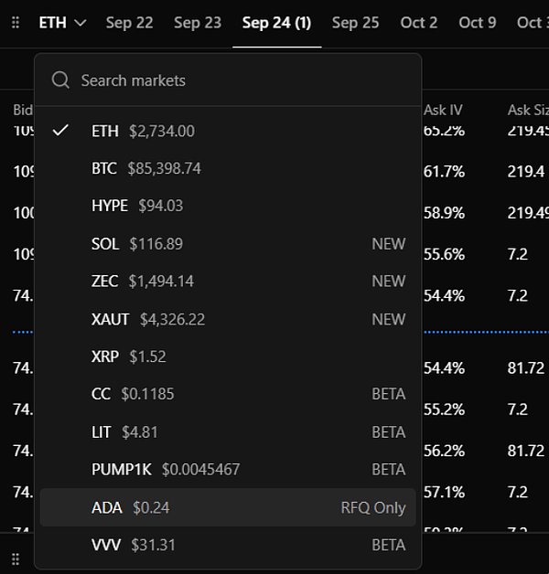
Task: Click the bottom-left grid drag handle
Action: pyautogui.click(x=16, y=559)
